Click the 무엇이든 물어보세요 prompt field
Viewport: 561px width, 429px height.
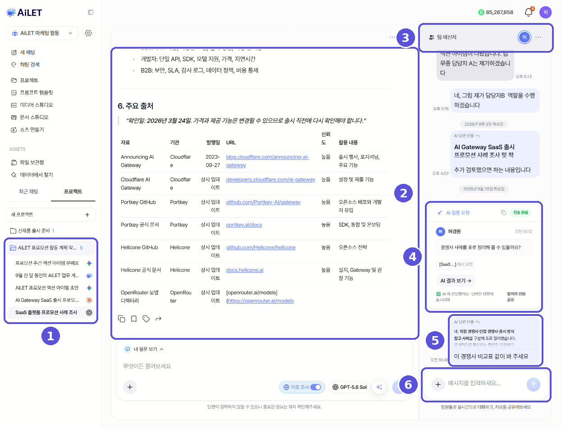(264, 366)
